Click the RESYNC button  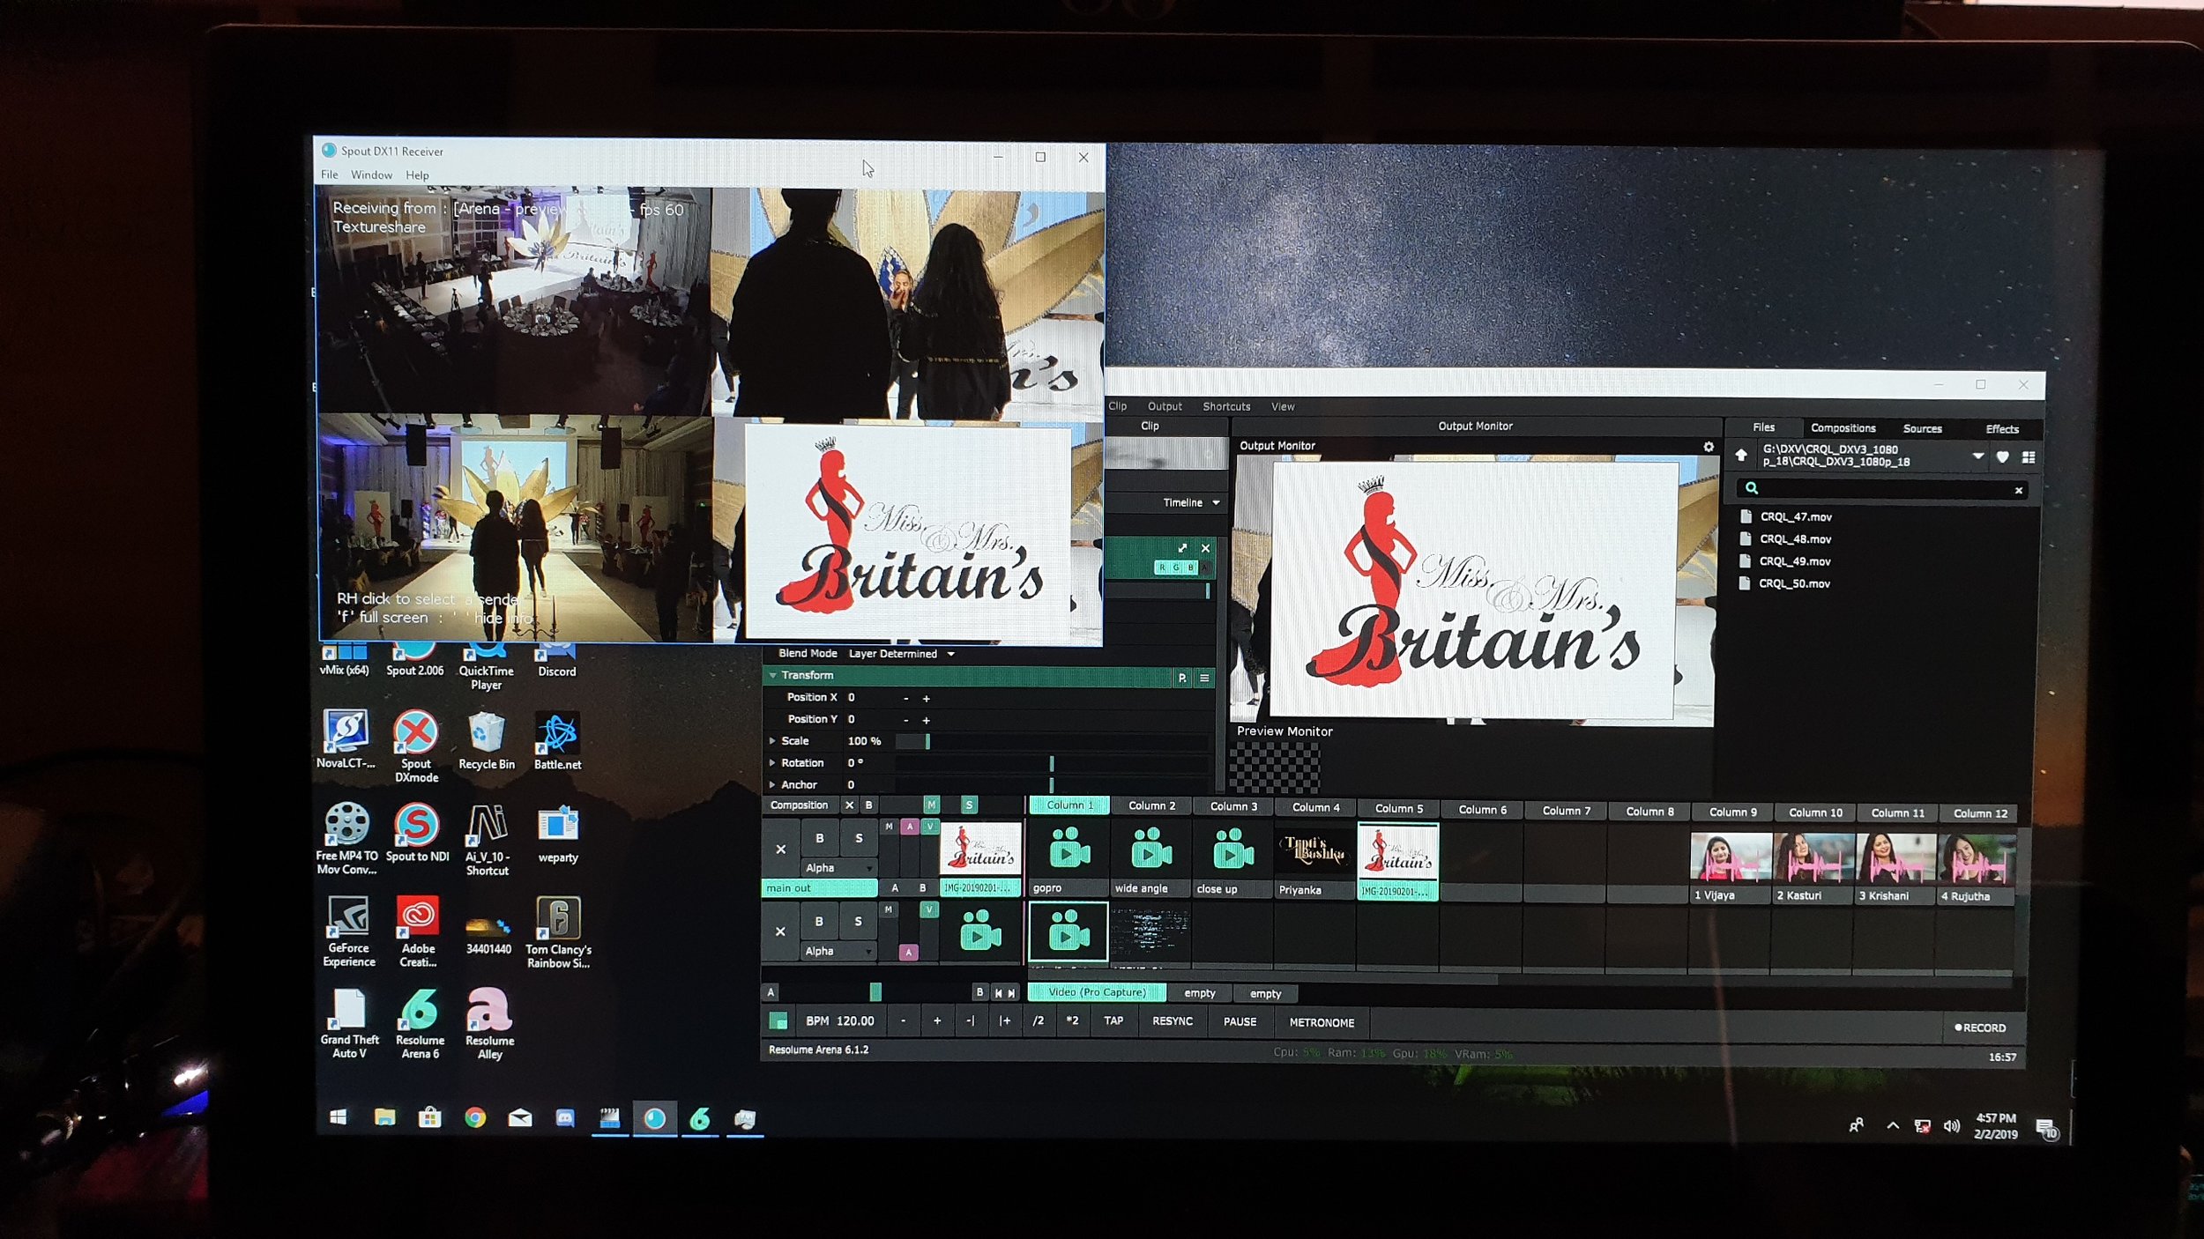click(x=1172, y=1020)
